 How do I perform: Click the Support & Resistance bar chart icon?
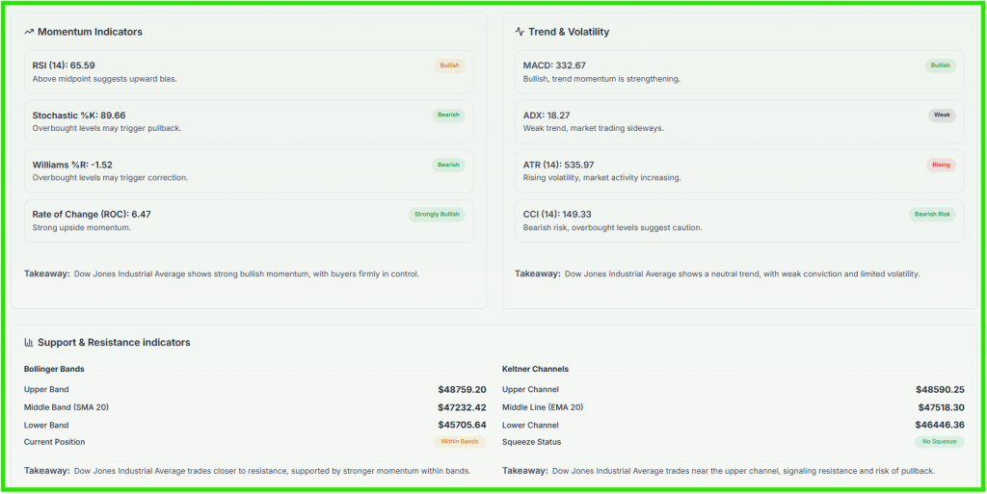29,343
